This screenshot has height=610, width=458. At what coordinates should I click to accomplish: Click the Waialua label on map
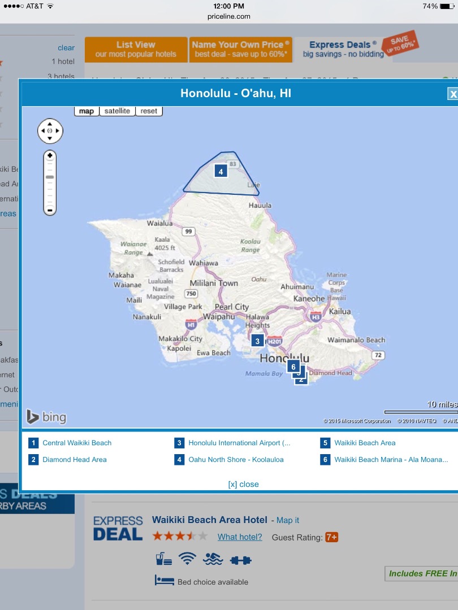tap(159, 223)
